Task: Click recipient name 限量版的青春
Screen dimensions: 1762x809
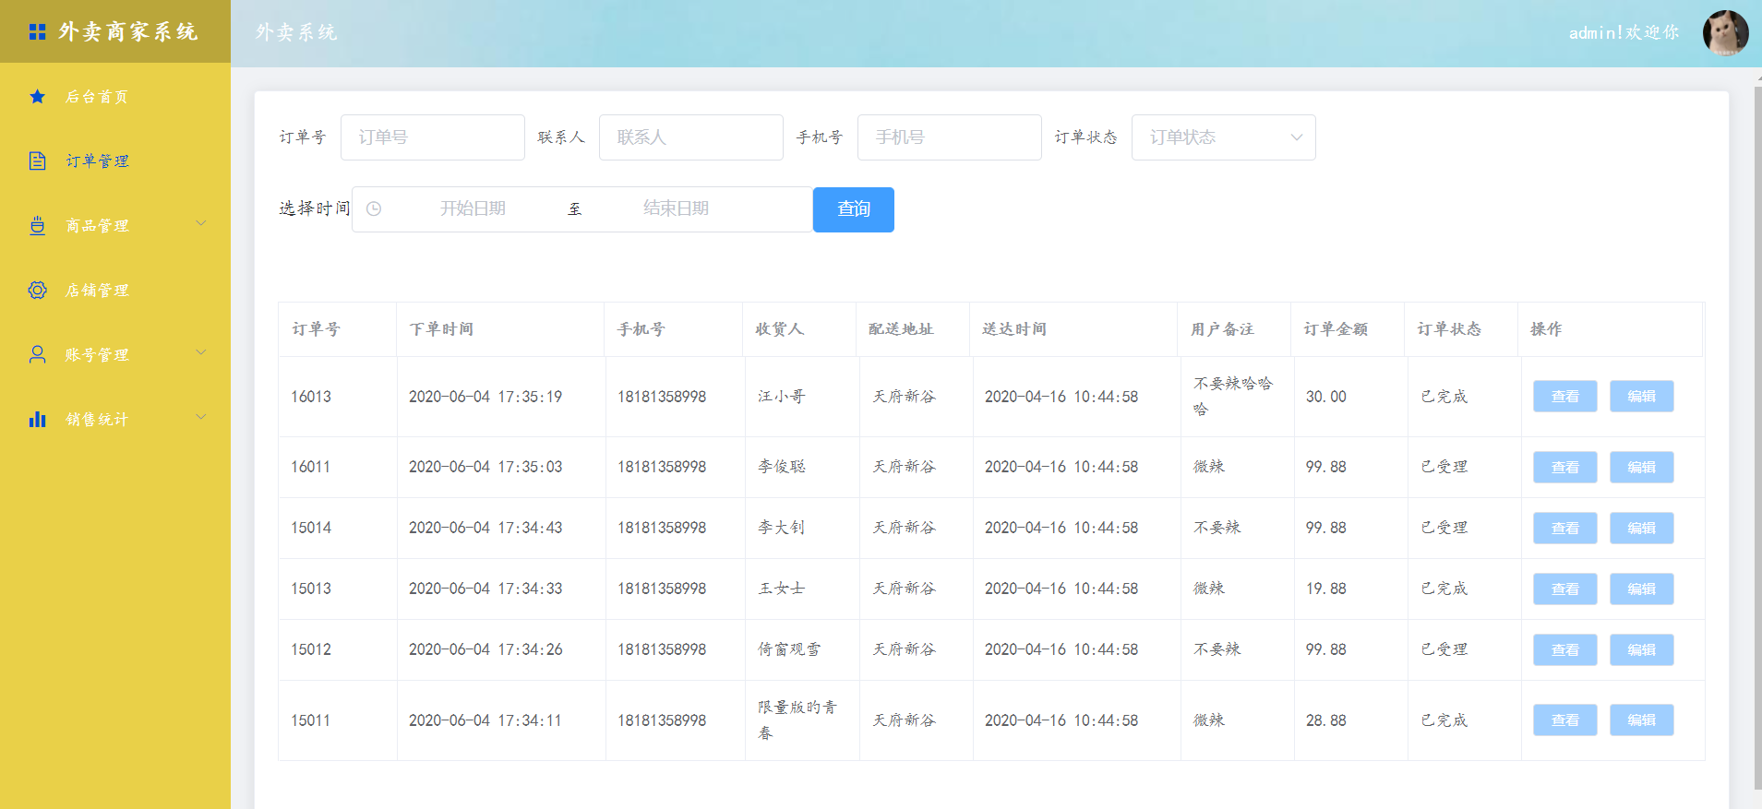Action: pyautogui.click(x=797, y=720)
